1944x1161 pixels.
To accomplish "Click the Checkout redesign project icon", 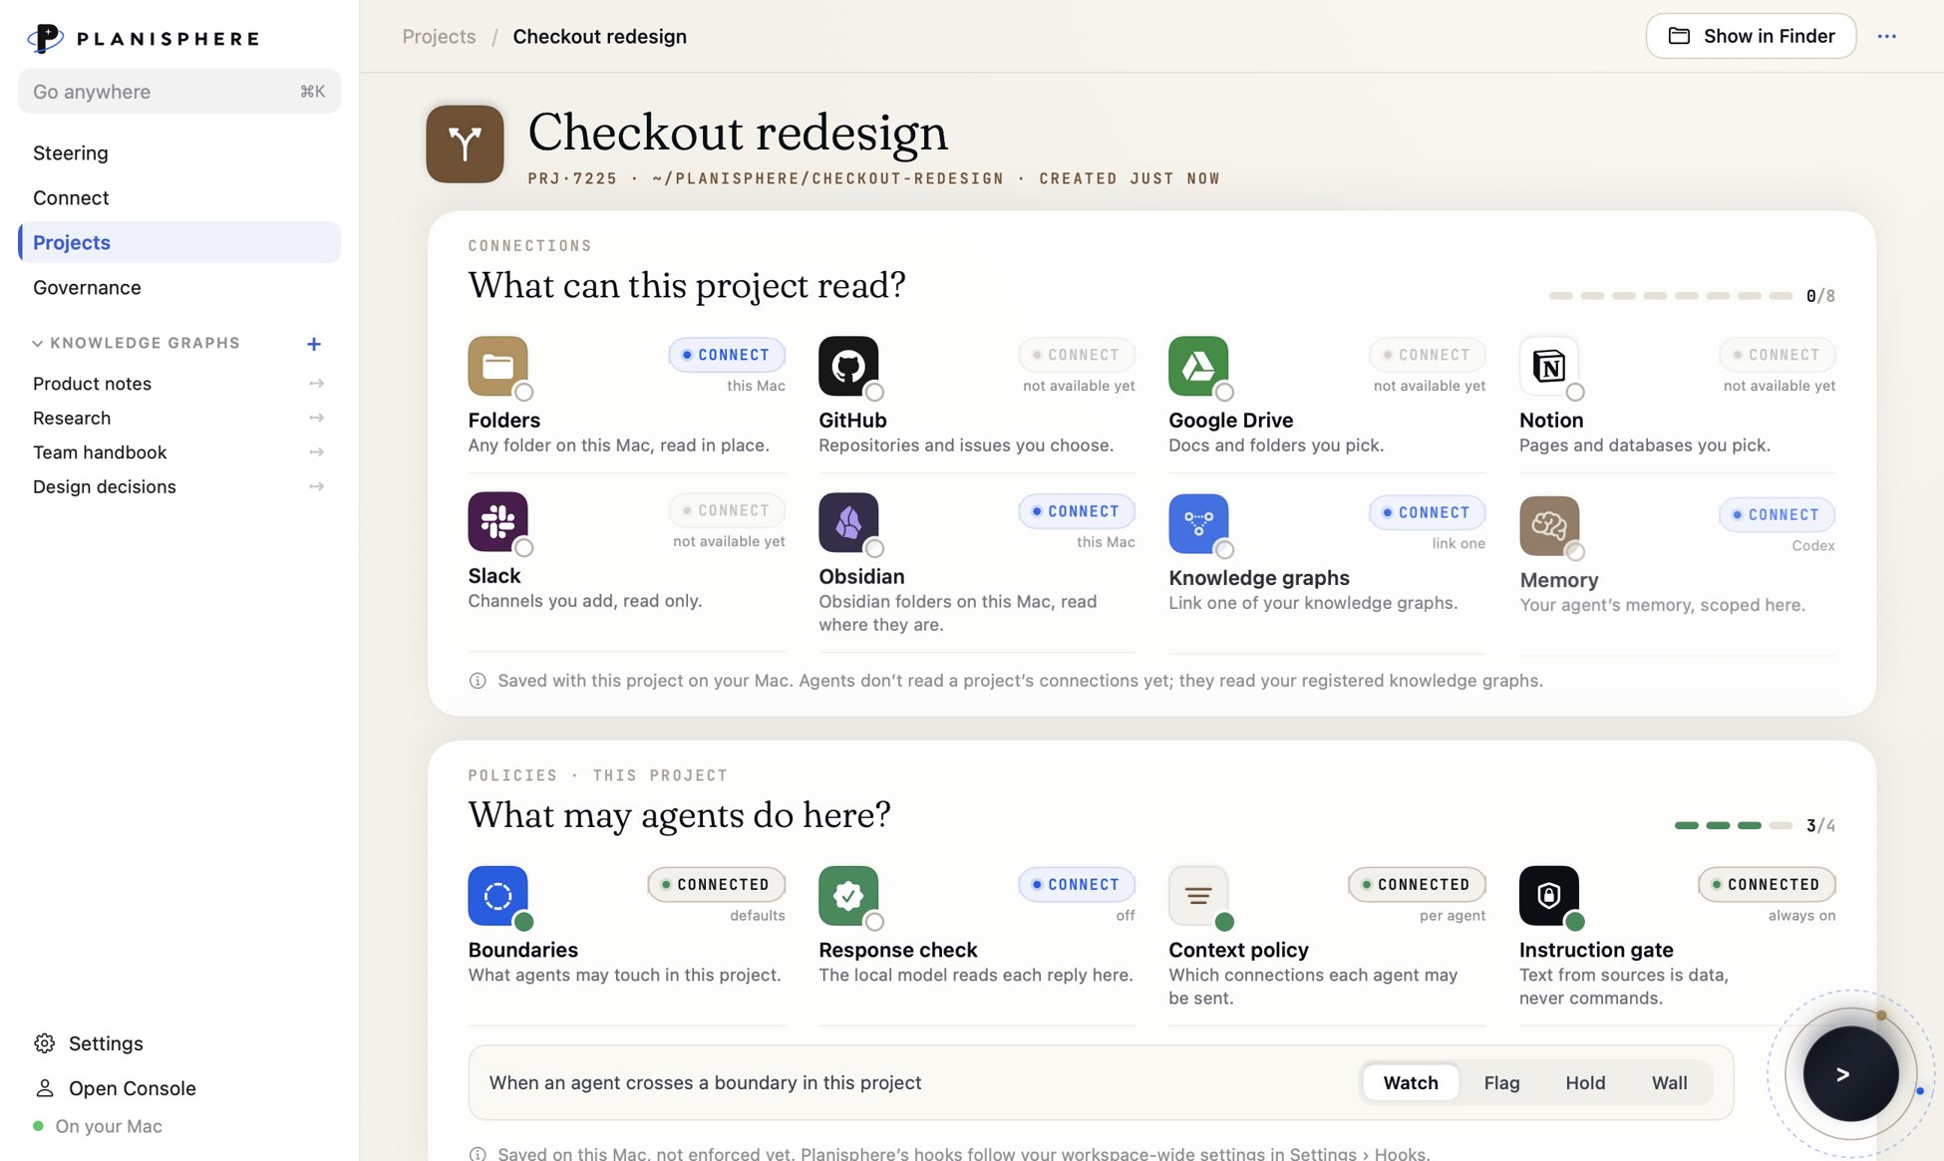I will (465, 145).
